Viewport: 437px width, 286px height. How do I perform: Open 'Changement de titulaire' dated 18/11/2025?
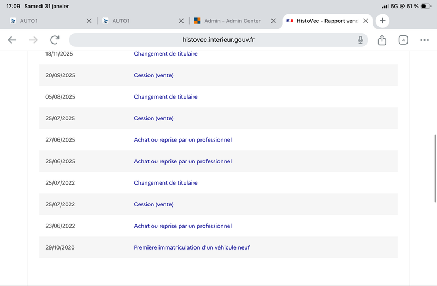[166, 54]
